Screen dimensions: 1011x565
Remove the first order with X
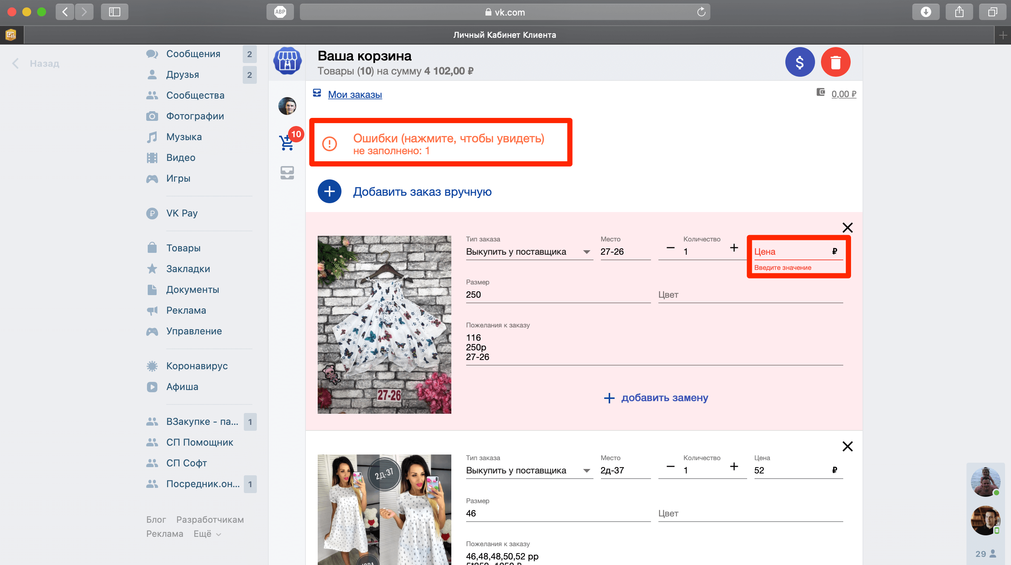click(847, 227)
